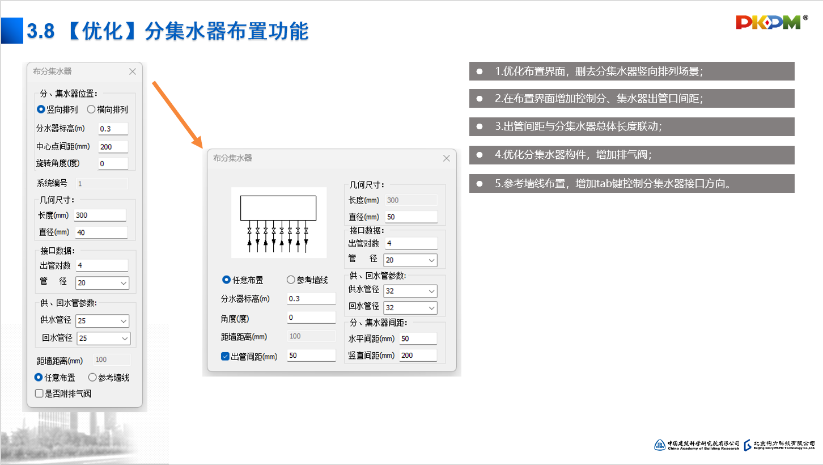Viewport: 823px width, 465px height.
Task: Uncheck the 出管间距(mm) checkbox
Action: [225, 356]
